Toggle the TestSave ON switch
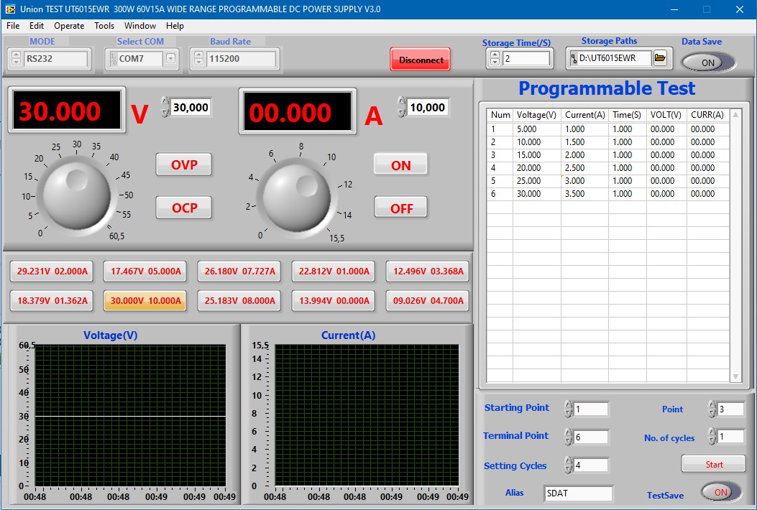The height and width of the screenshot is (510, 757). 720,492
